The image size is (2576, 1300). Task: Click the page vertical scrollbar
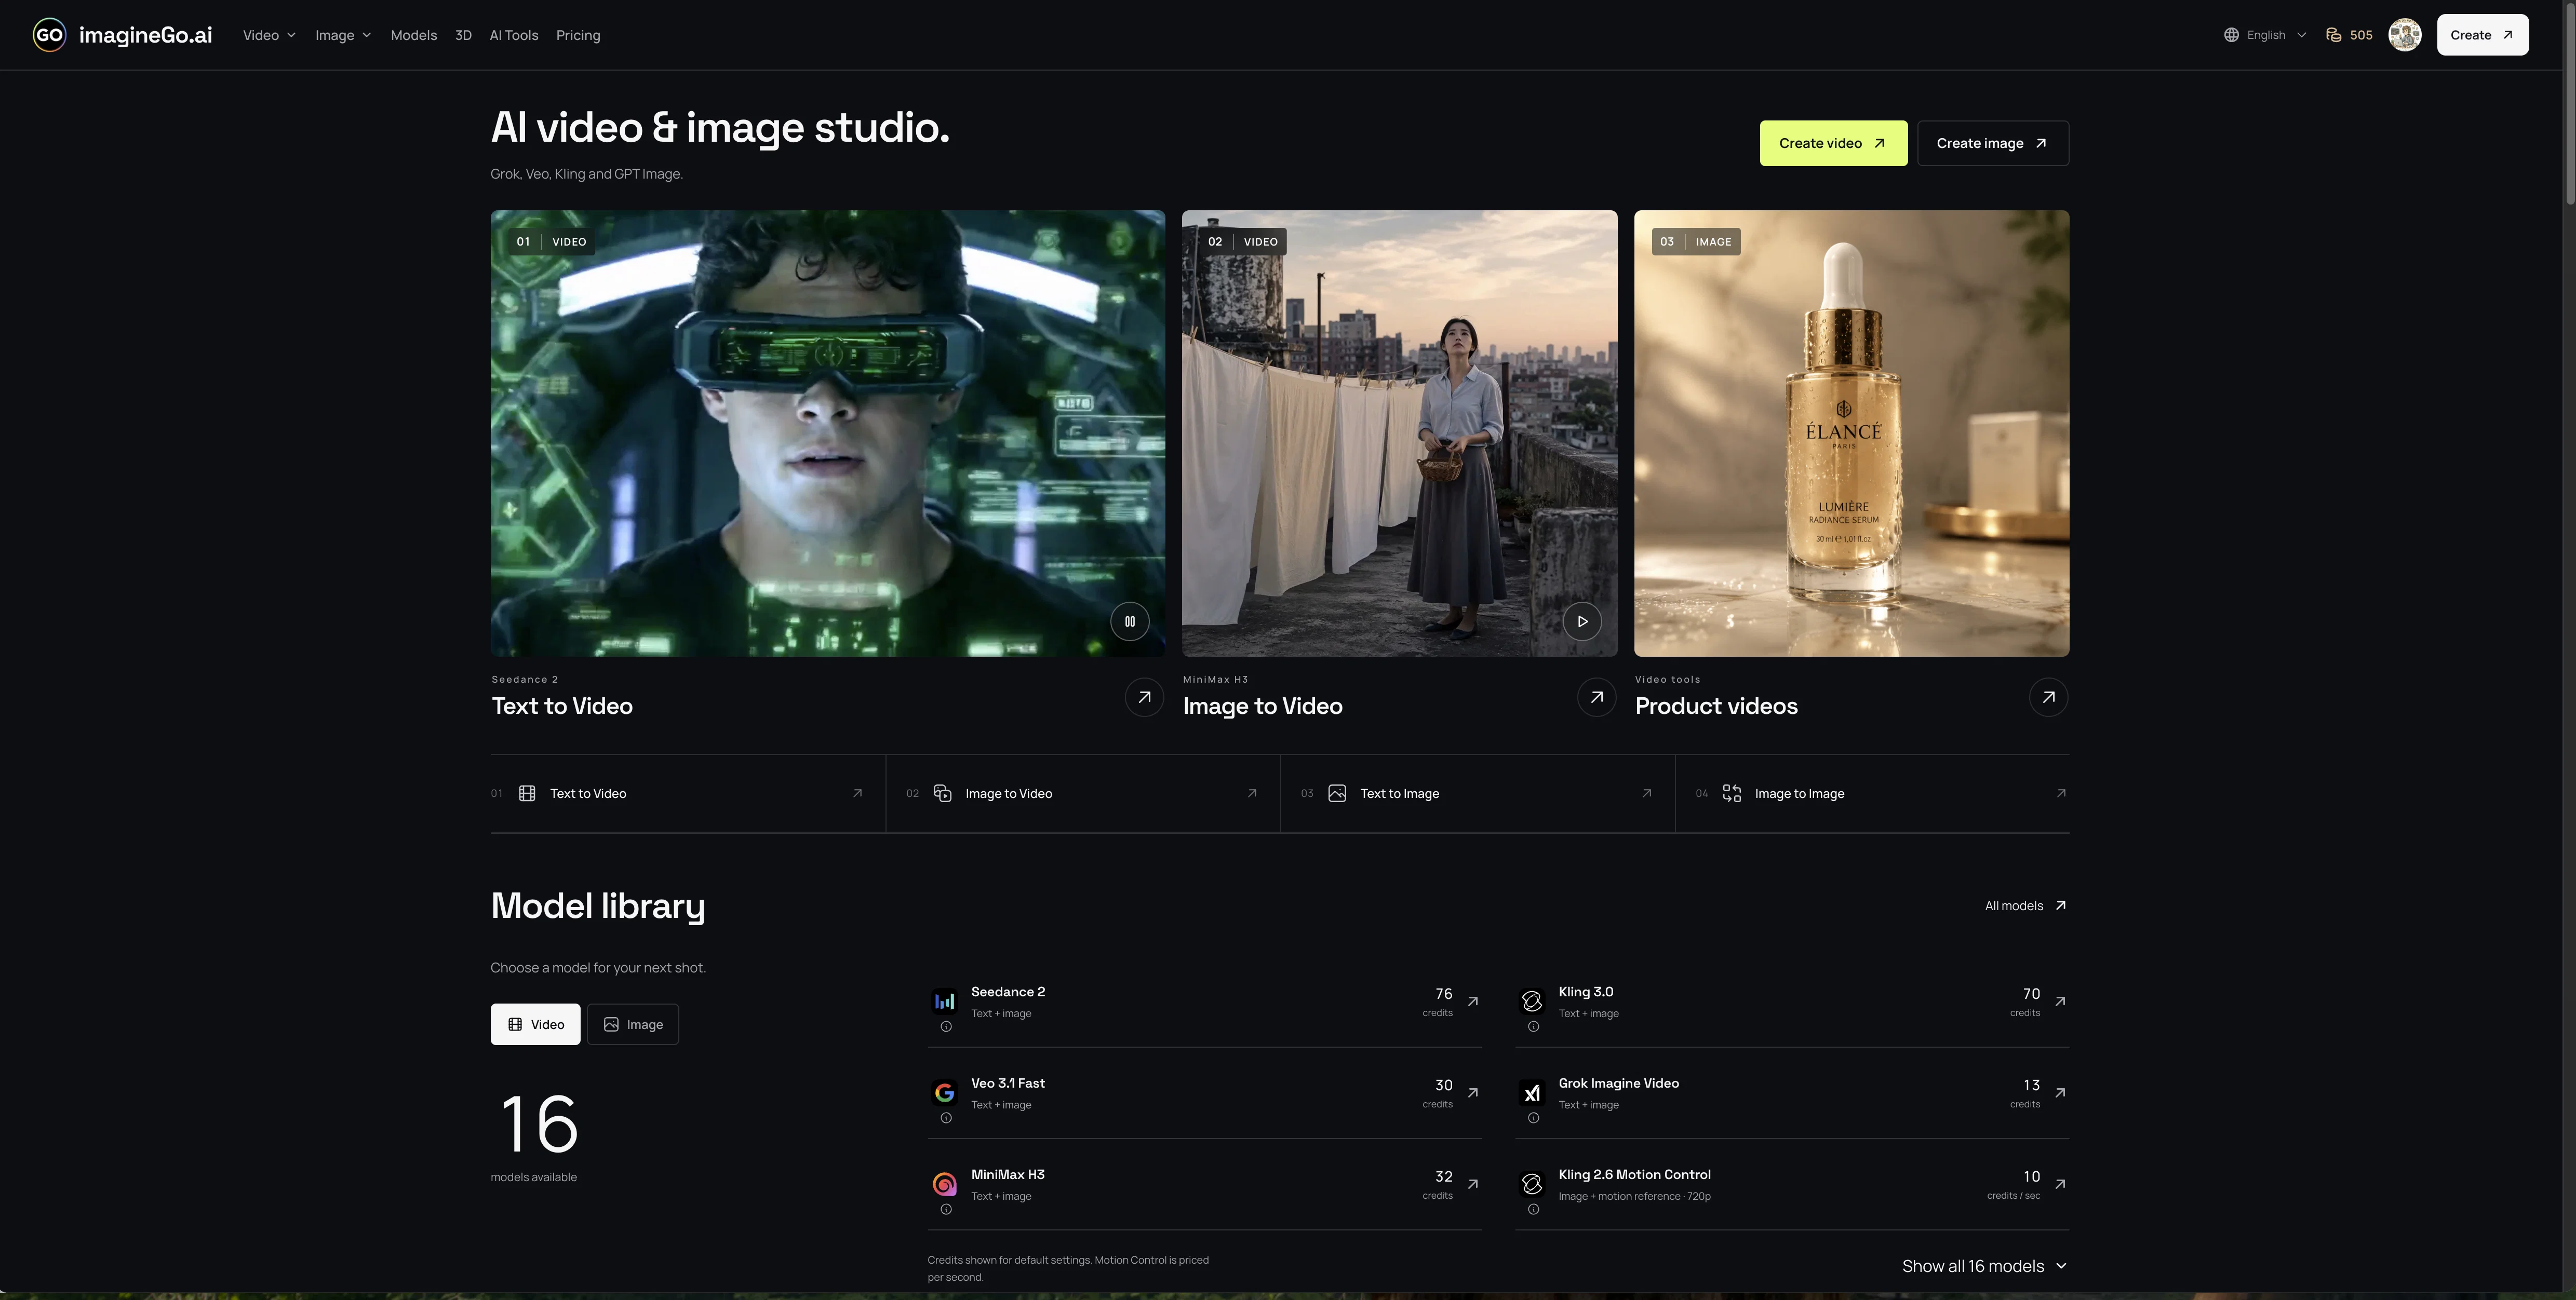2569,105
